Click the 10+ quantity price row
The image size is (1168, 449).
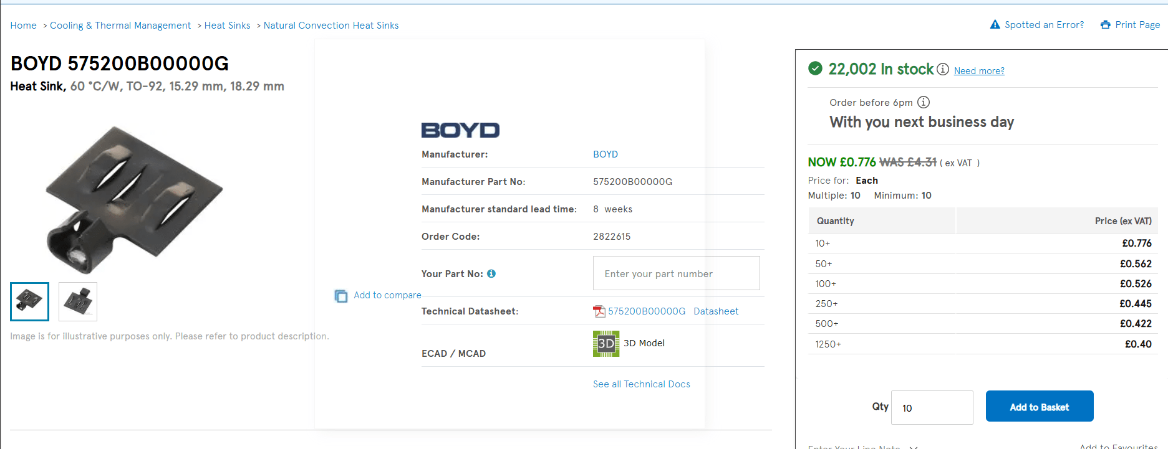983,243
